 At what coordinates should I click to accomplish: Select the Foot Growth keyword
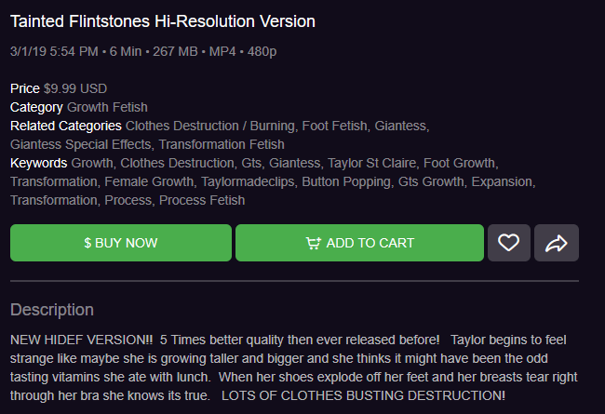[x=463, y=163]
